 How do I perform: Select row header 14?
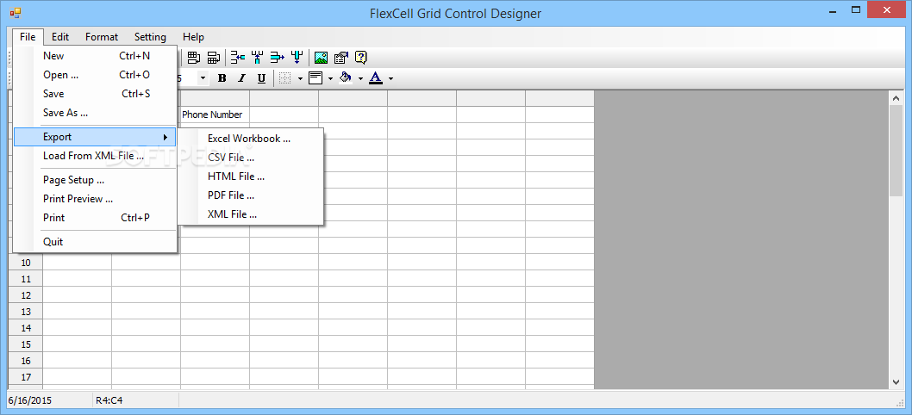click(x=26, y=328)
